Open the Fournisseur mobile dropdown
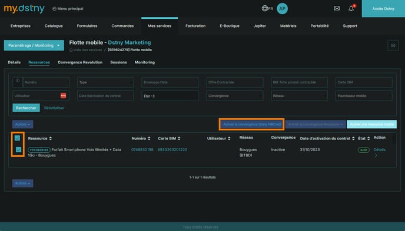The height and width of the screenshot is (231, 405). (364, 96)
